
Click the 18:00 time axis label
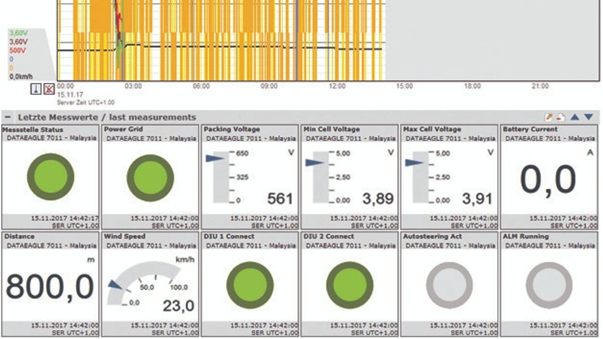coord(472,86)
